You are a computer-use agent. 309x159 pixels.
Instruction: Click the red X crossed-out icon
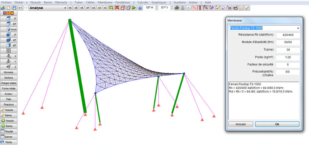pos(117,8)
